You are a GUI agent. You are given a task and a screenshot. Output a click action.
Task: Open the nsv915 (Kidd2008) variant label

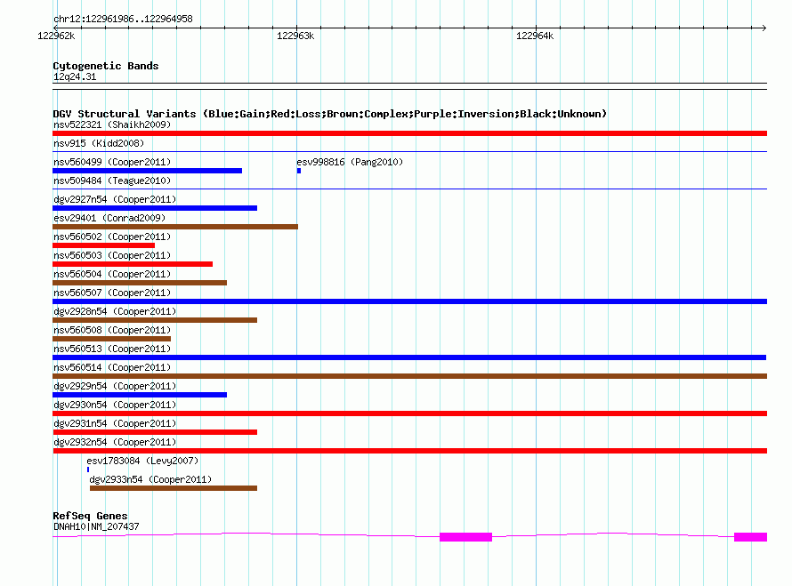pos(99,143)
